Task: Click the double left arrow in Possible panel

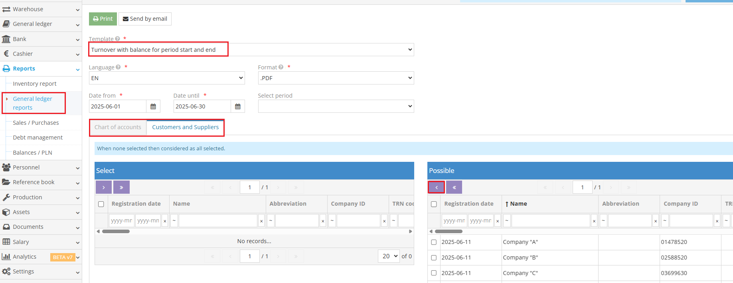Action: point(454,187)
